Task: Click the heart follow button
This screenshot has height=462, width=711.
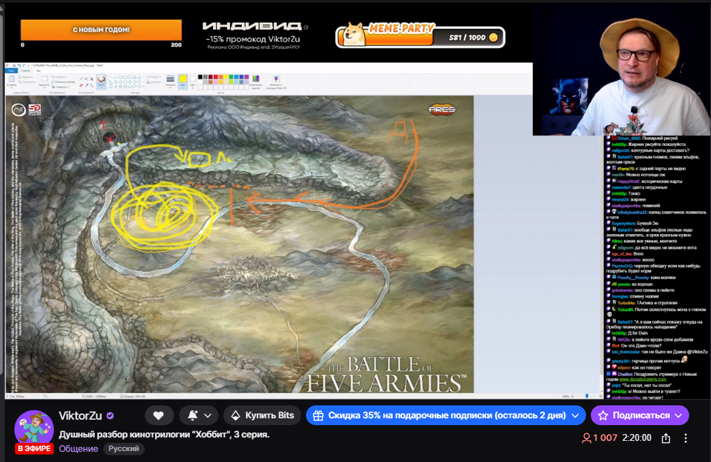Action: click(158, 416)
